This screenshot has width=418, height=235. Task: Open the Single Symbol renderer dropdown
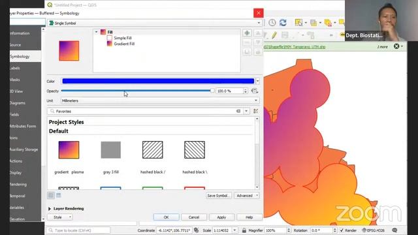[x=154, y=23]
